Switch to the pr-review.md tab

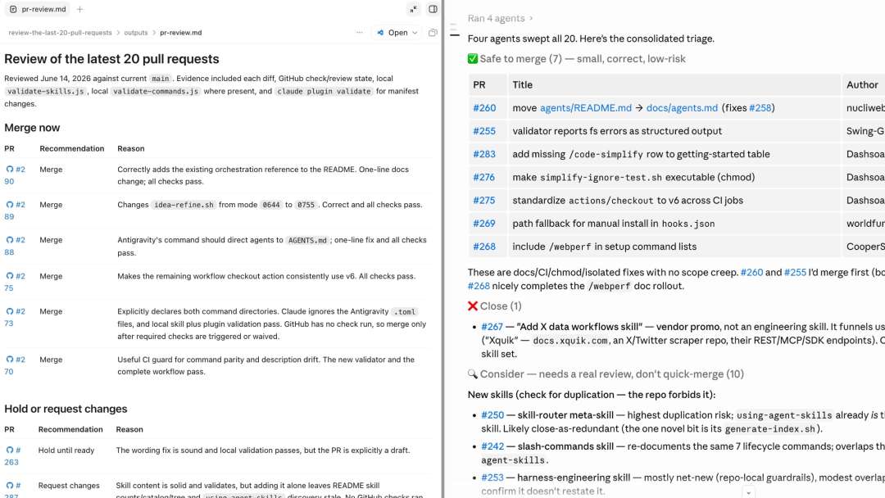tap(38, 9)
